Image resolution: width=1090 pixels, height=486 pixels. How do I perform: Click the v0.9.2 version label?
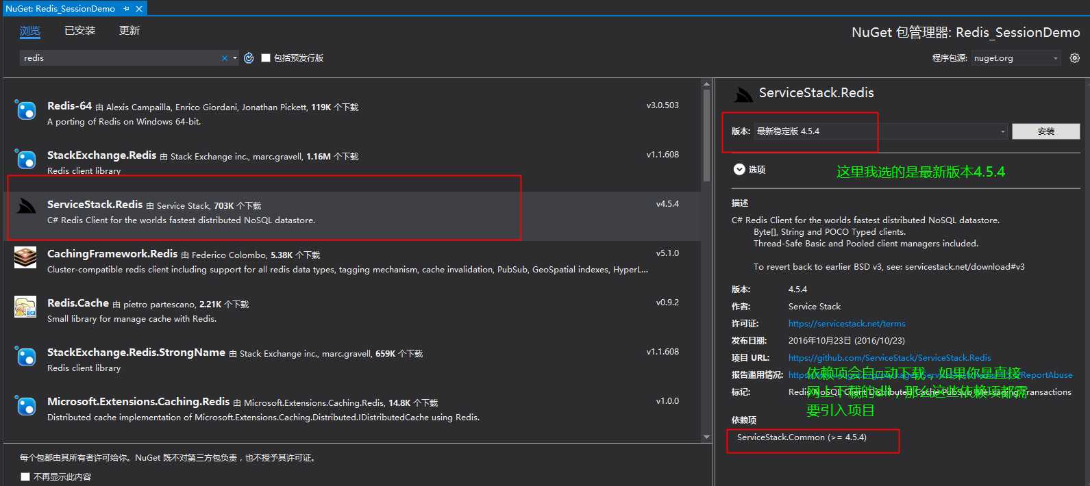click(x=667, y=303)
